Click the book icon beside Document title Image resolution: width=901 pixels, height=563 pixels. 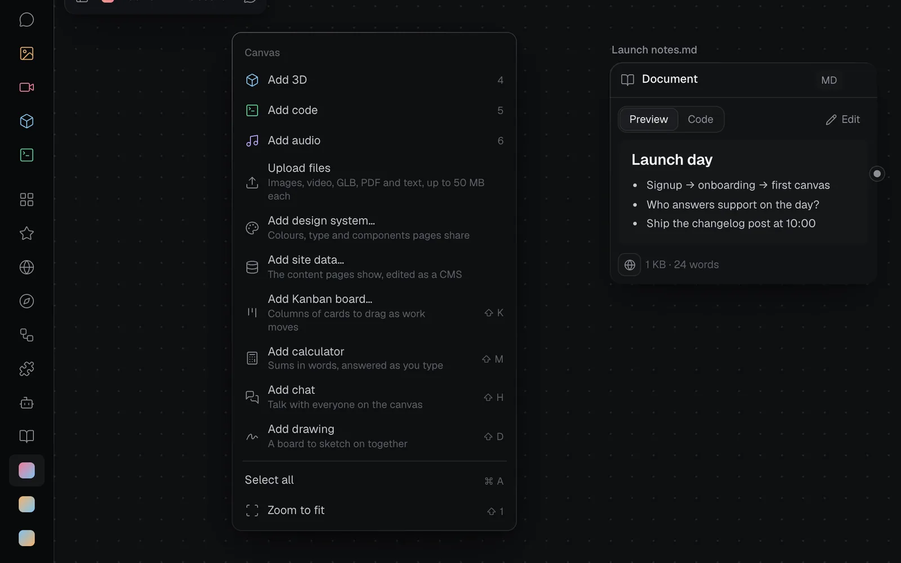coord(627,80)
